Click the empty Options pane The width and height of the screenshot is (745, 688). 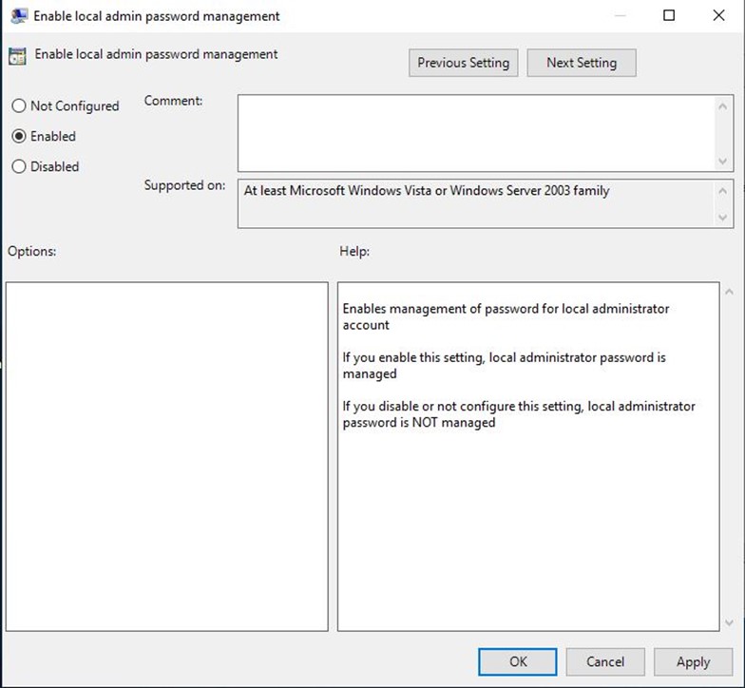(167, 456)
